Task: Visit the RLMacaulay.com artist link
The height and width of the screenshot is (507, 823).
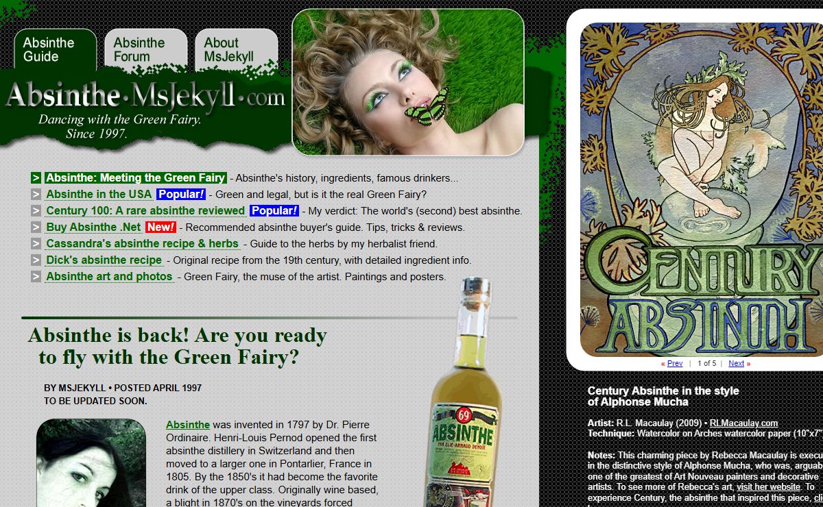Action: (743, 423)
